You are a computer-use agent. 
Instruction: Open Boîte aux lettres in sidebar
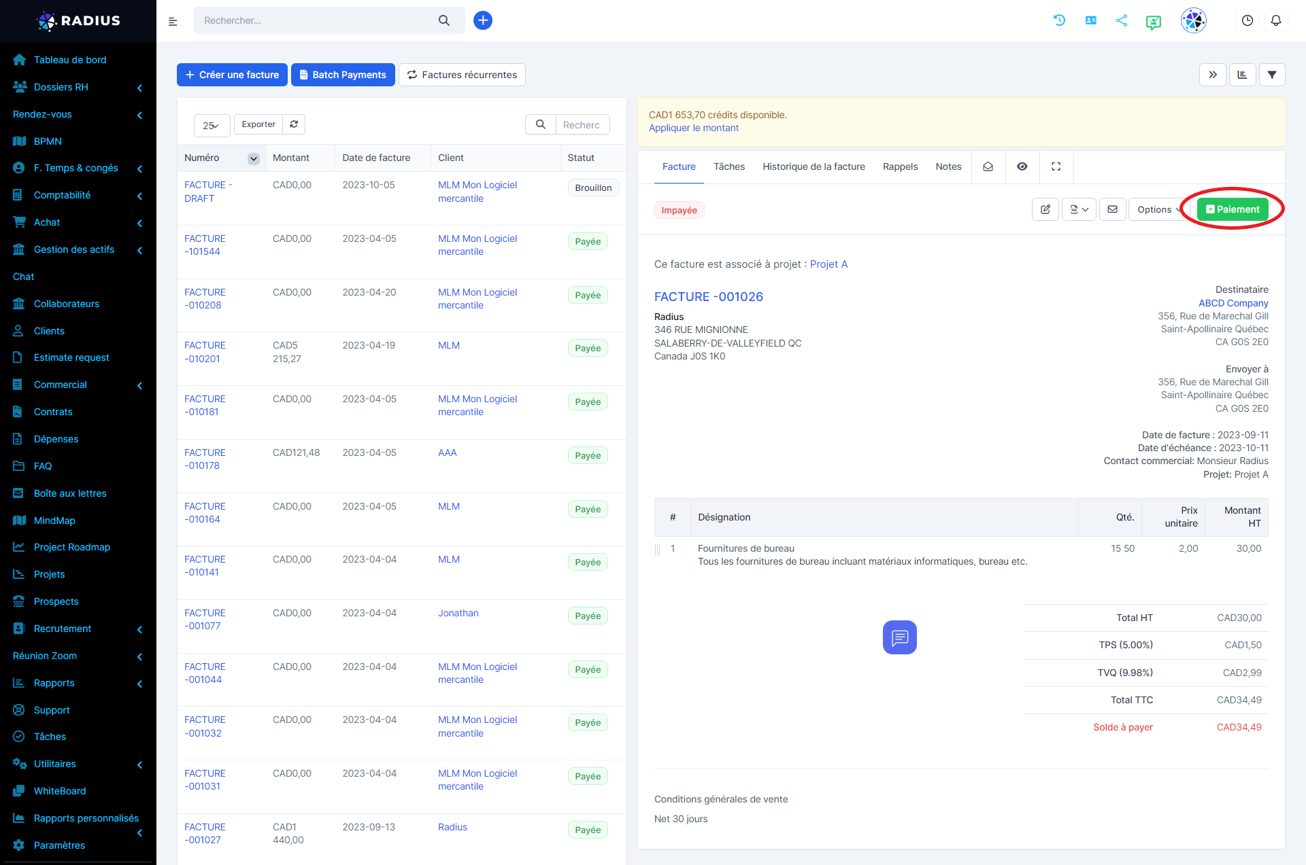coord(69,493)
